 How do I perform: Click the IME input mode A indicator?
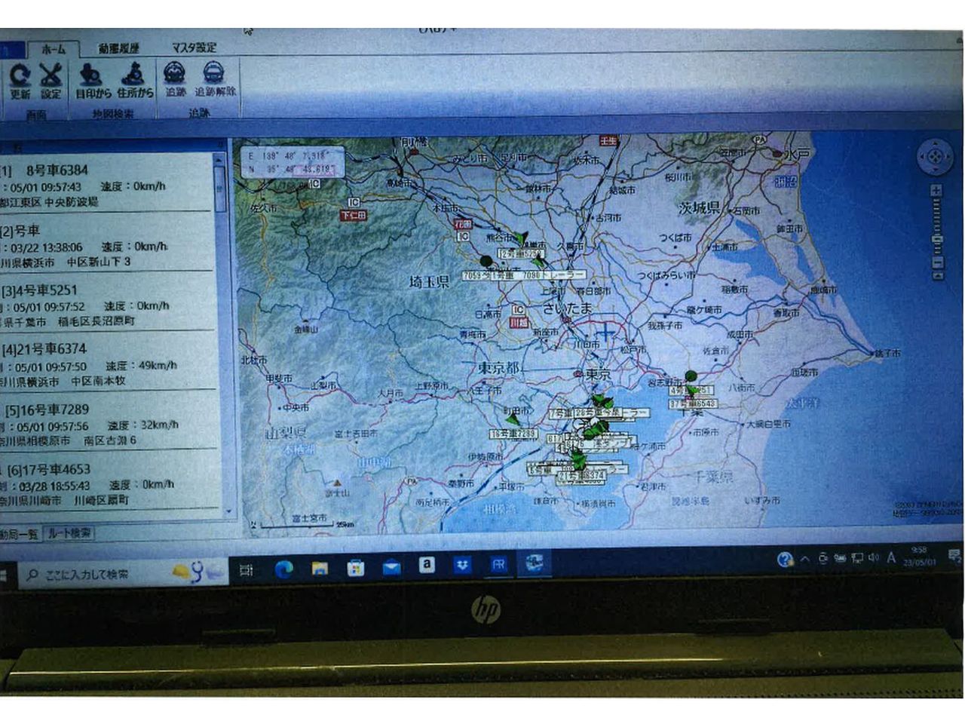coord(892,557)
